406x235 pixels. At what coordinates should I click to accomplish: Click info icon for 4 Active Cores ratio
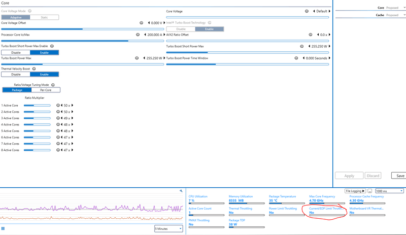click(58, 125)
